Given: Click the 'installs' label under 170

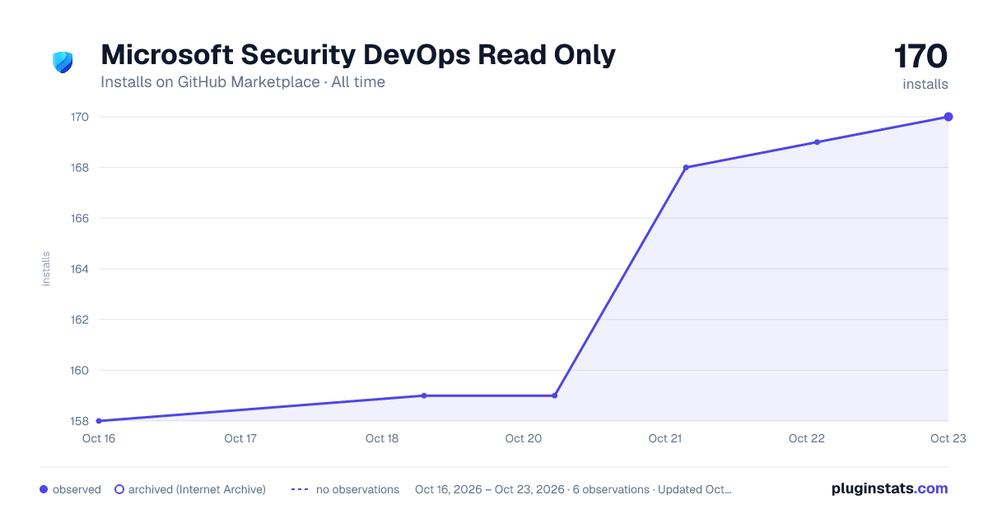Looking at the screenshot, I should [x=925, y=84].
